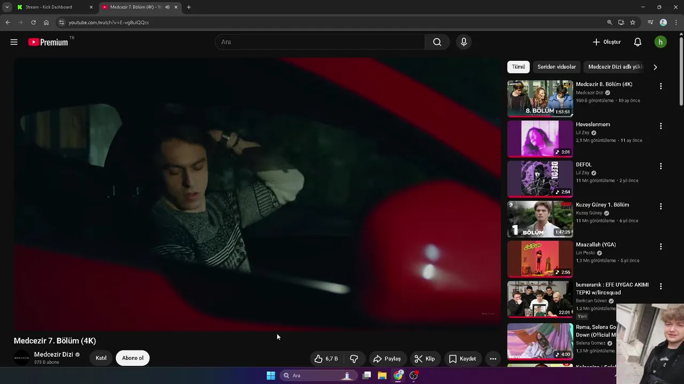
Task: Open the Medcezir Dizi channel avatar
Action: [x=21, y=358]
